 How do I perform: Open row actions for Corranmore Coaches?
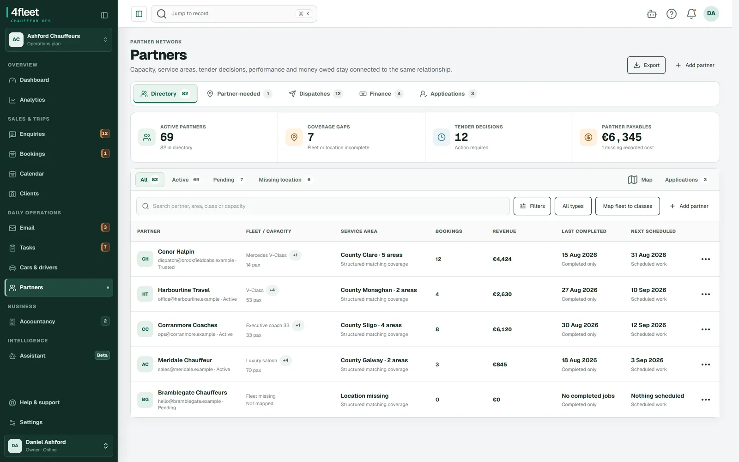[706, 329]
